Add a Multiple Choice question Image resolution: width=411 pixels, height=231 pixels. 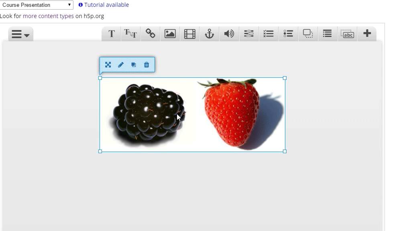pos(288,34)
